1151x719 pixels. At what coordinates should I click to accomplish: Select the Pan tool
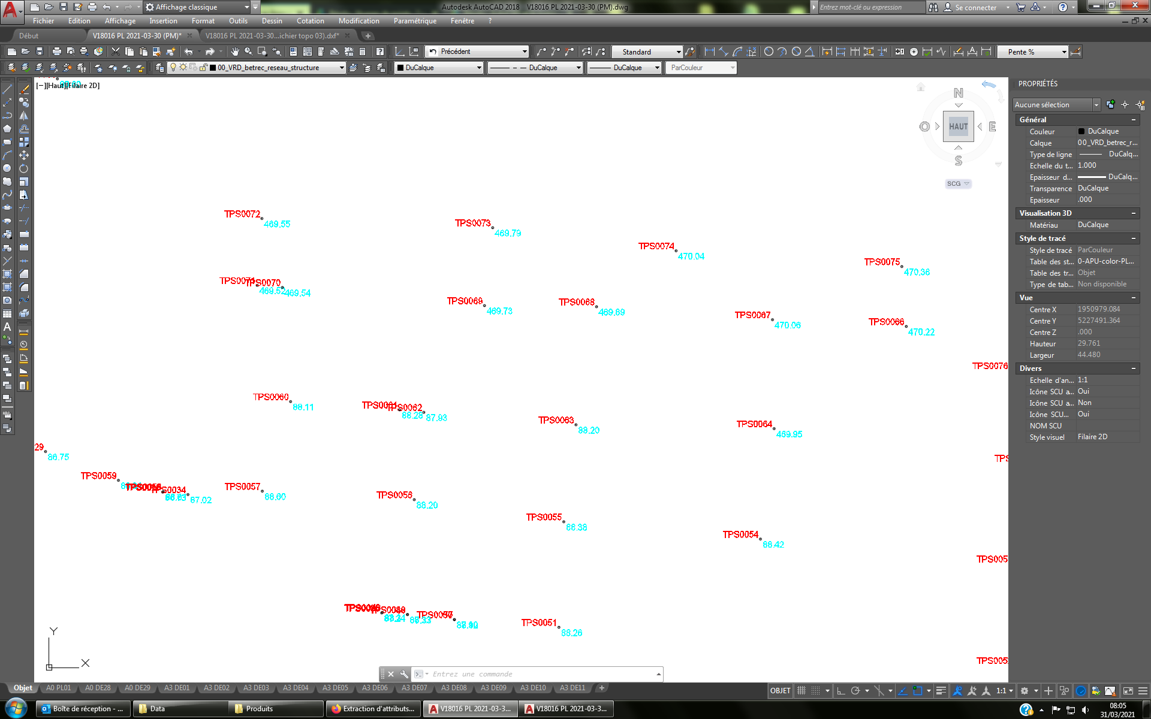pyautogui.click(x=235, y=52)
